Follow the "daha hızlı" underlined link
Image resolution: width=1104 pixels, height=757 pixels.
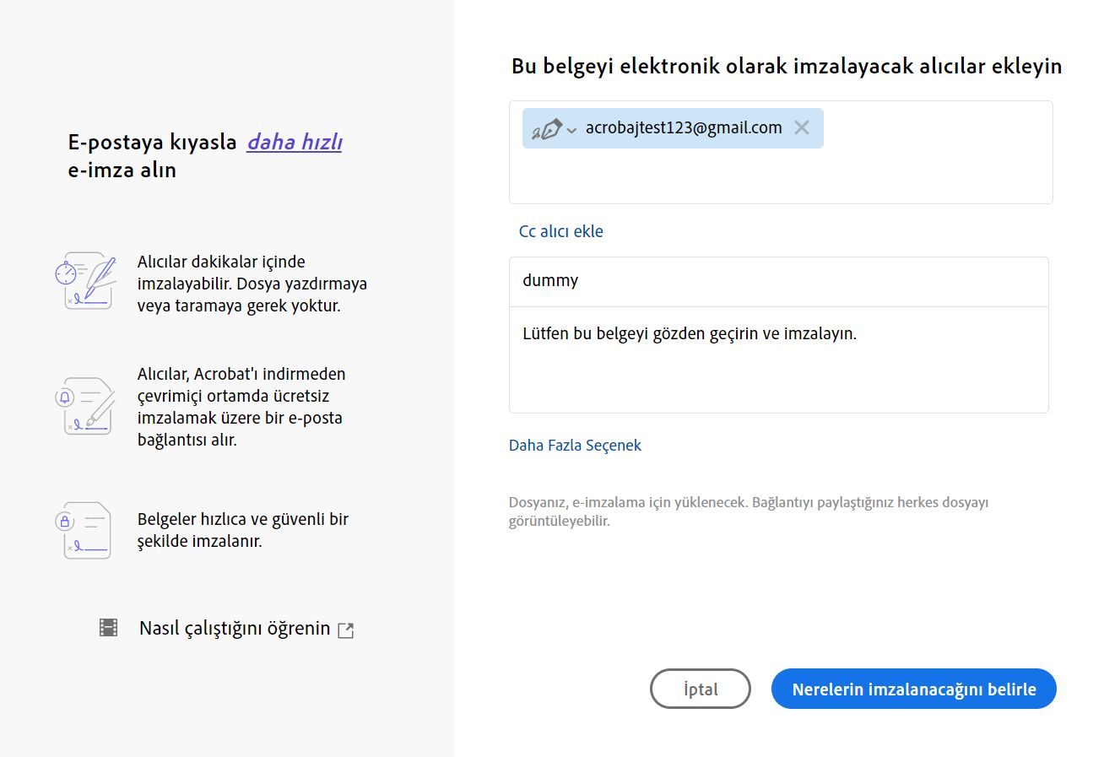click(x=294, y=143)
